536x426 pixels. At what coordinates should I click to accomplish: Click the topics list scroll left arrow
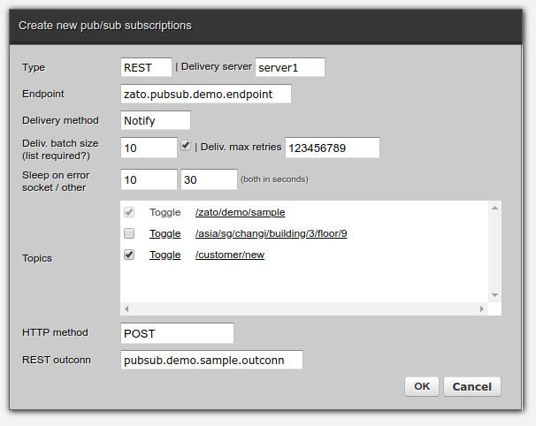126,308
